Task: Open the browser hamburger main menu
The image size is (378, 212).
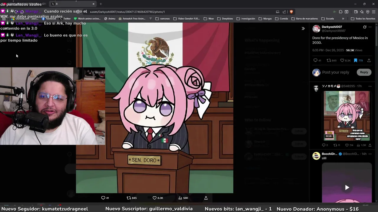Action: (374, 12)
